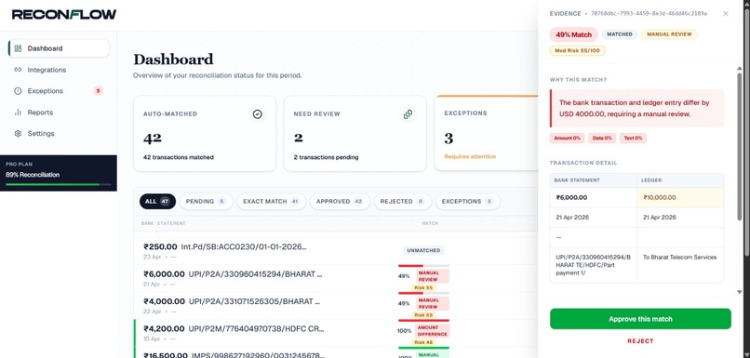Open Integrations from the sidebar

coord(59,70)
